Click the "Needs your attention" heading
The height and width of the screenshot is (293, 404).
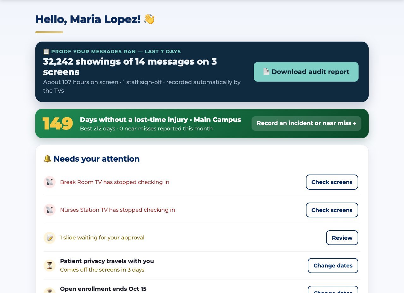click(x=97, y=159)
